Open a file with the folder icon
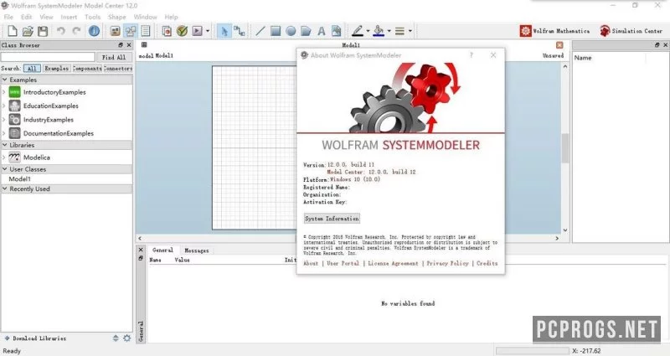This screenshot has width=670, height=356. 28,31
